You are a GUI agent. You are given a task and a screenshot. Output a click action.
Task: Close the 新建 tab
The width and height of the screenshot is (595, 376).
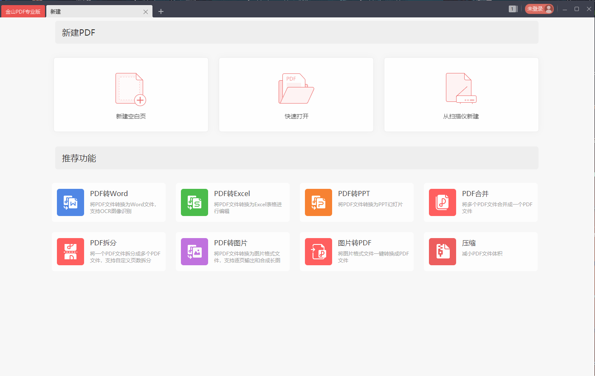point(146,12)
